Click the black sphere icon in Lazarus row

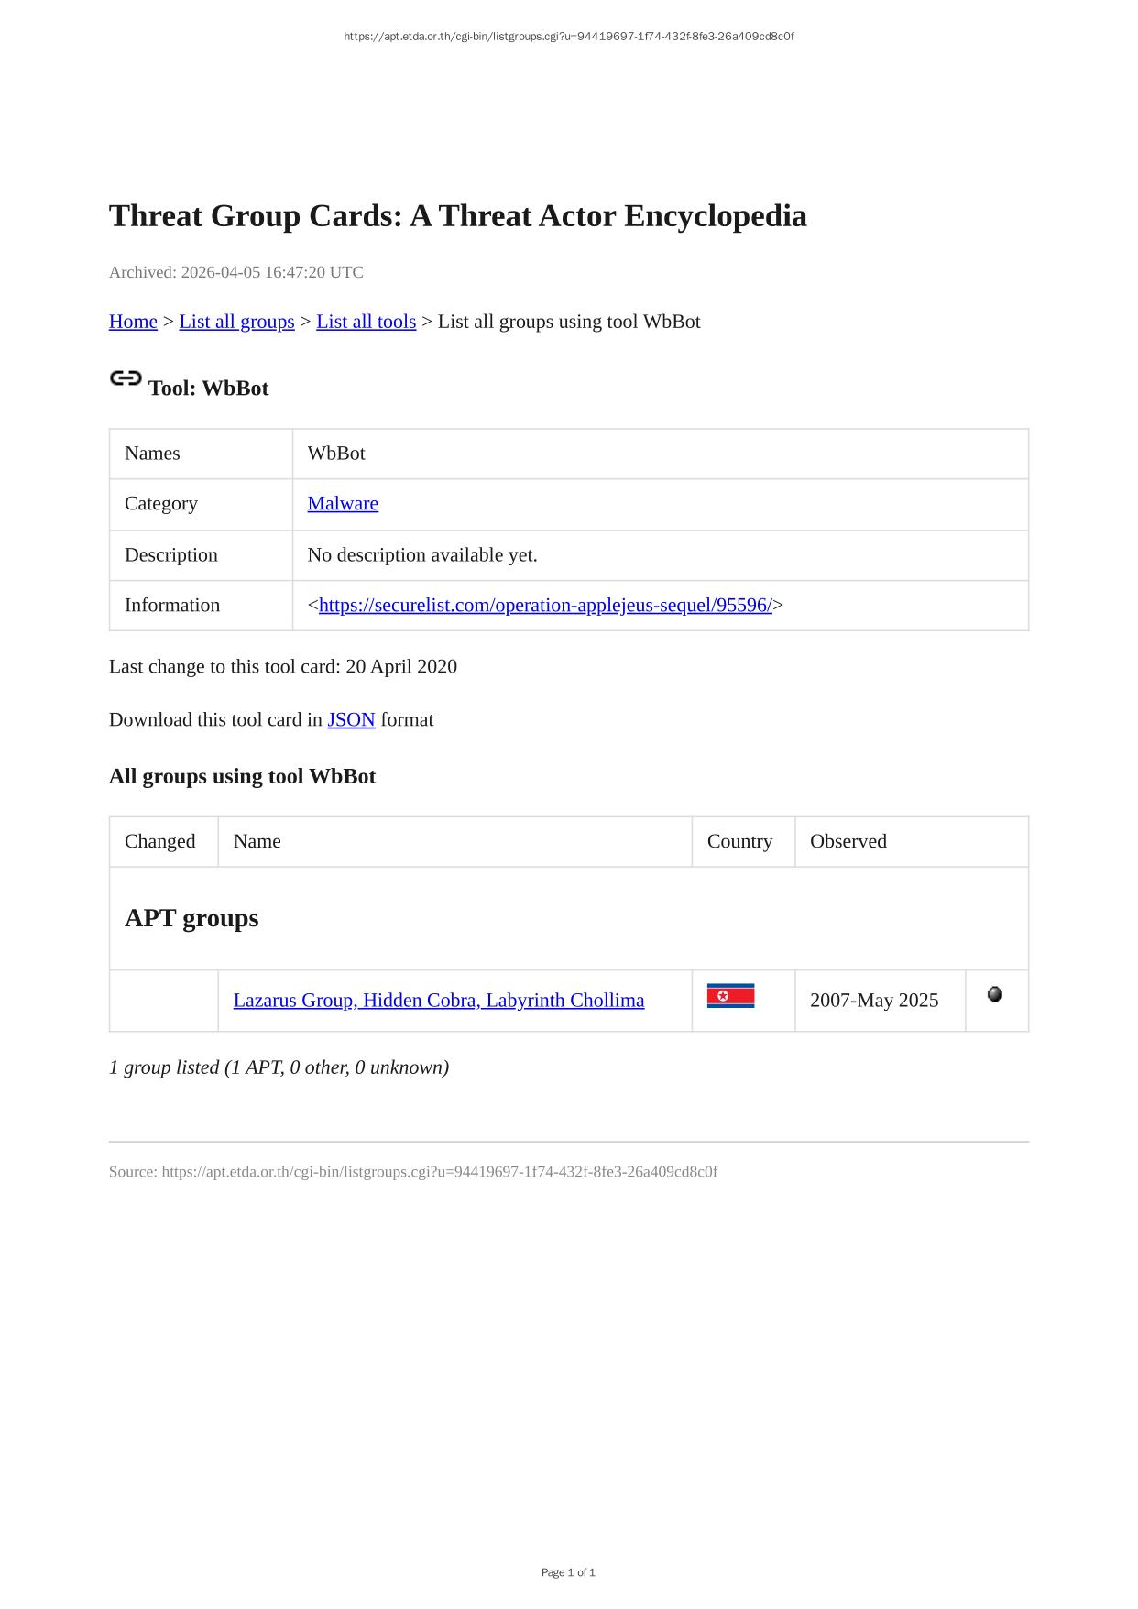pos(995,994)
